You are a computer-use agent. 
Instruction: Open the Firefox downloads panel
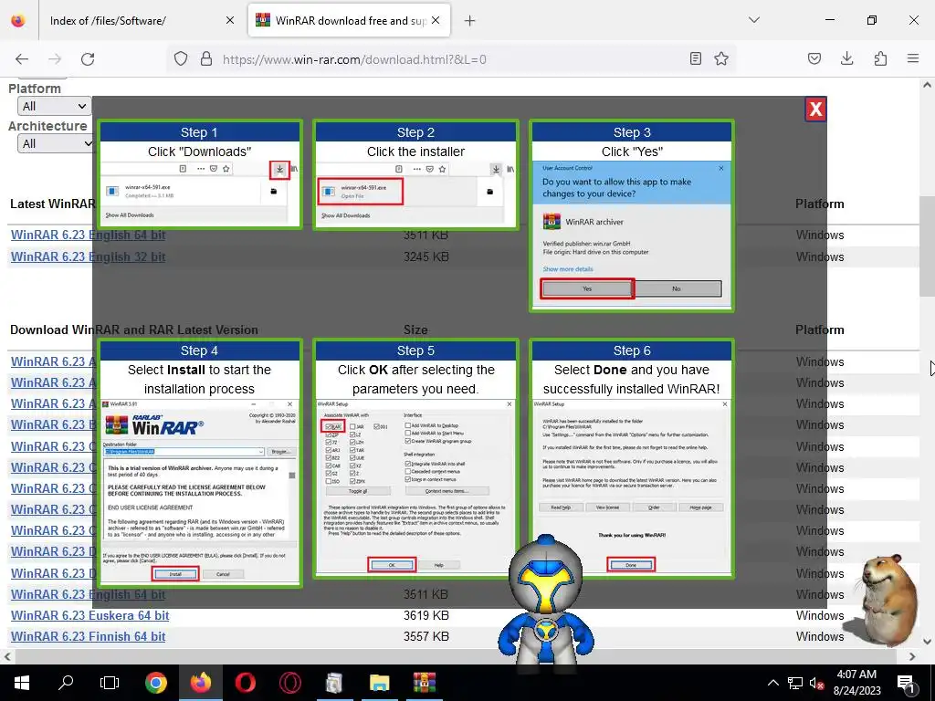(x=846, y=58)
